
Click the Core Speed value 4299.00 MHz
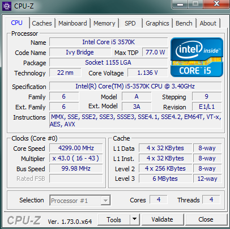pyautogui.click(x=76, y=148)
